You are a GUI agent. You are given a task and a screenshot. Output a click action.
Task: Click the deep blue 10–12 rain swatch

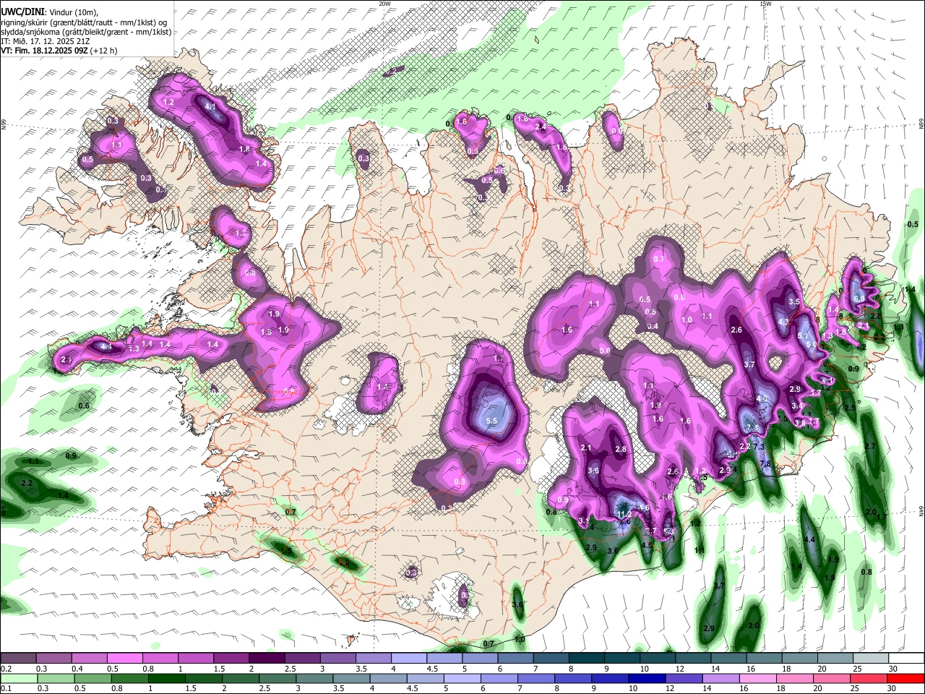646,679
